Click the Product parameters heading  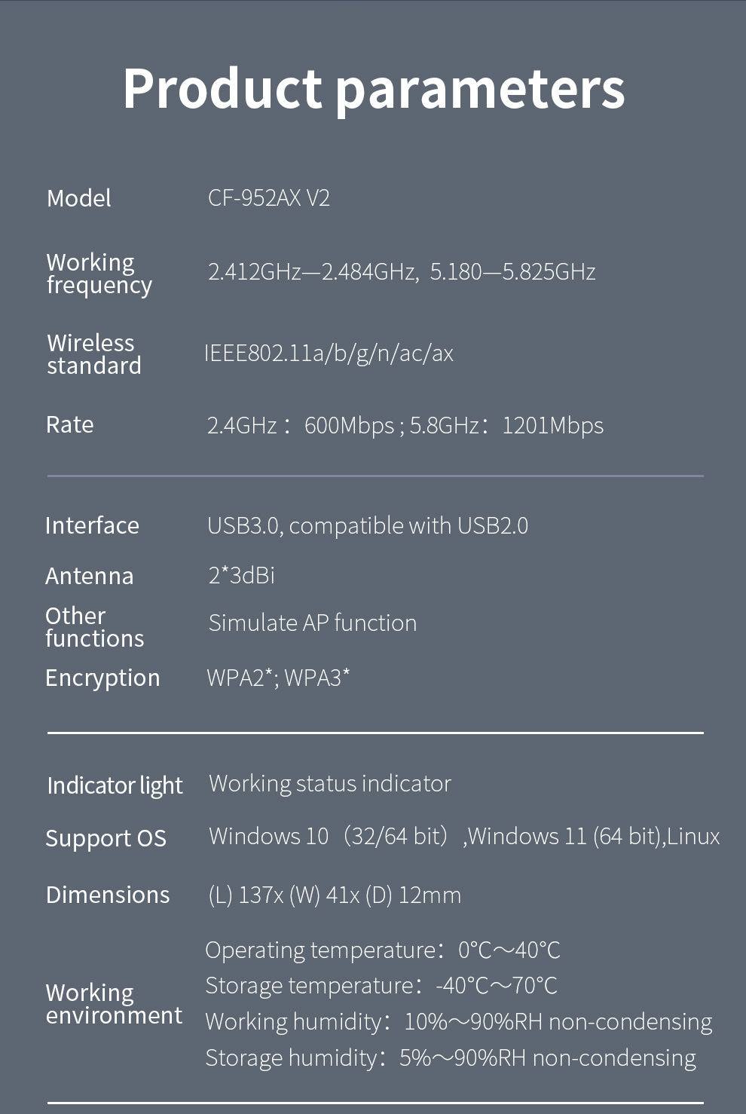pos(374,89)
